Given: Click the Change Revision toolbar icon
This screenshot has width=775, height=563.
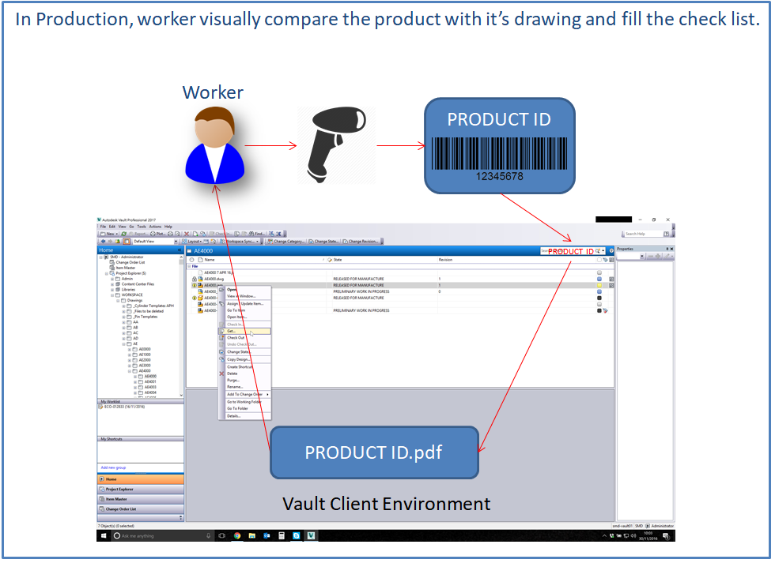Looking at the screenshot, I should pyautogui.click(x=363, y=241).
